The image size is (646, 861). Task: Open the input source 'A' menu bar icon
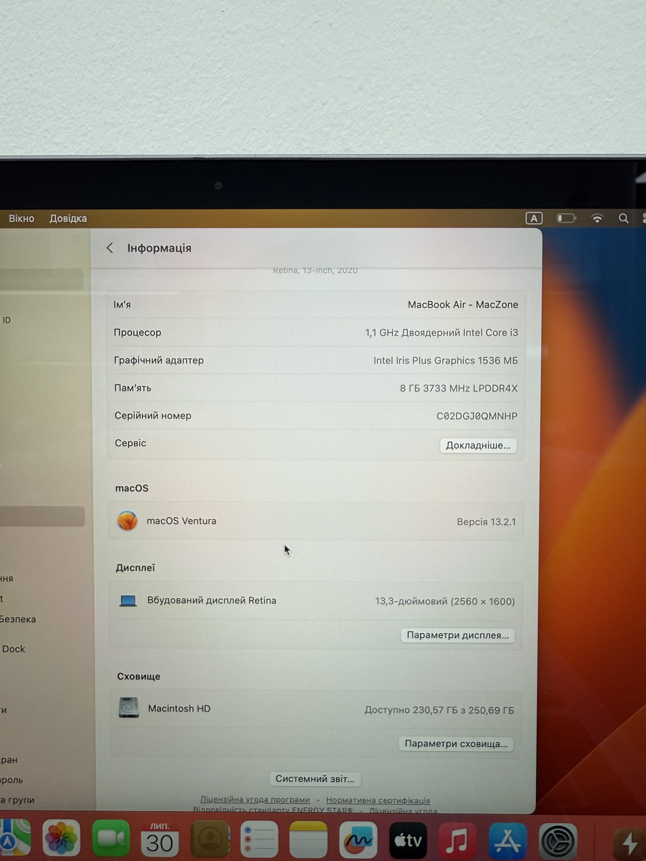[x=534, y=218]
